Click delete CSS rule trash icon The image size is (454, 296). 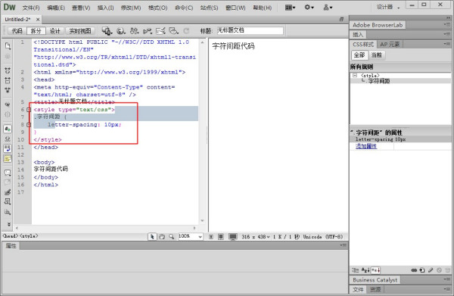pos(448,270)
